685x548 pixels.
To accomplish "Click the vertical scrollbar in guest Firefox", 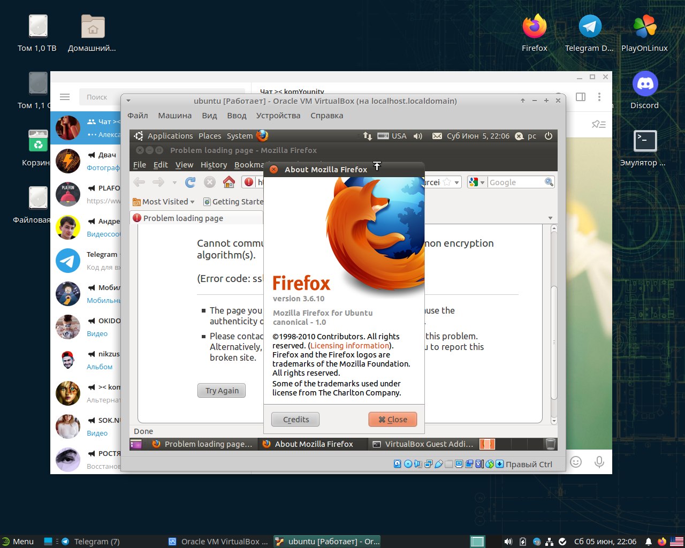I will tap(554, 342).
